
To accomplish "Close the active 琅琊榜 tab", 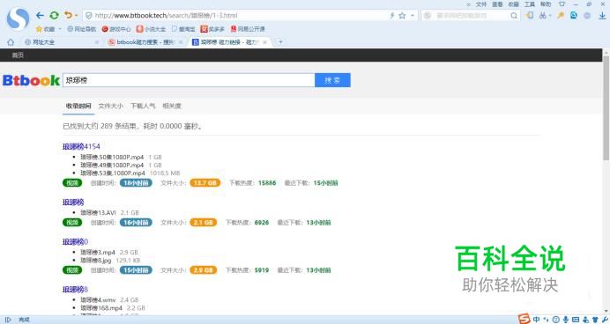I will [265, 42].
